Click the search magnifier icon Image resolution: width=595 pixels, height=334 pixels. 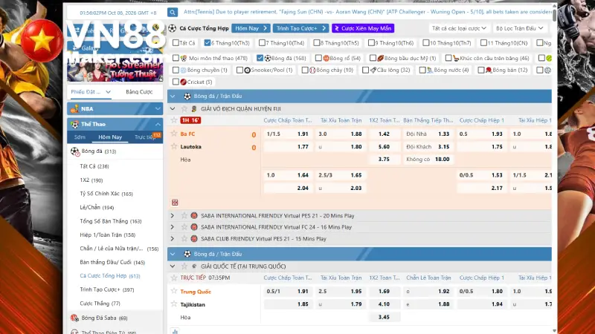pos(173,12)
